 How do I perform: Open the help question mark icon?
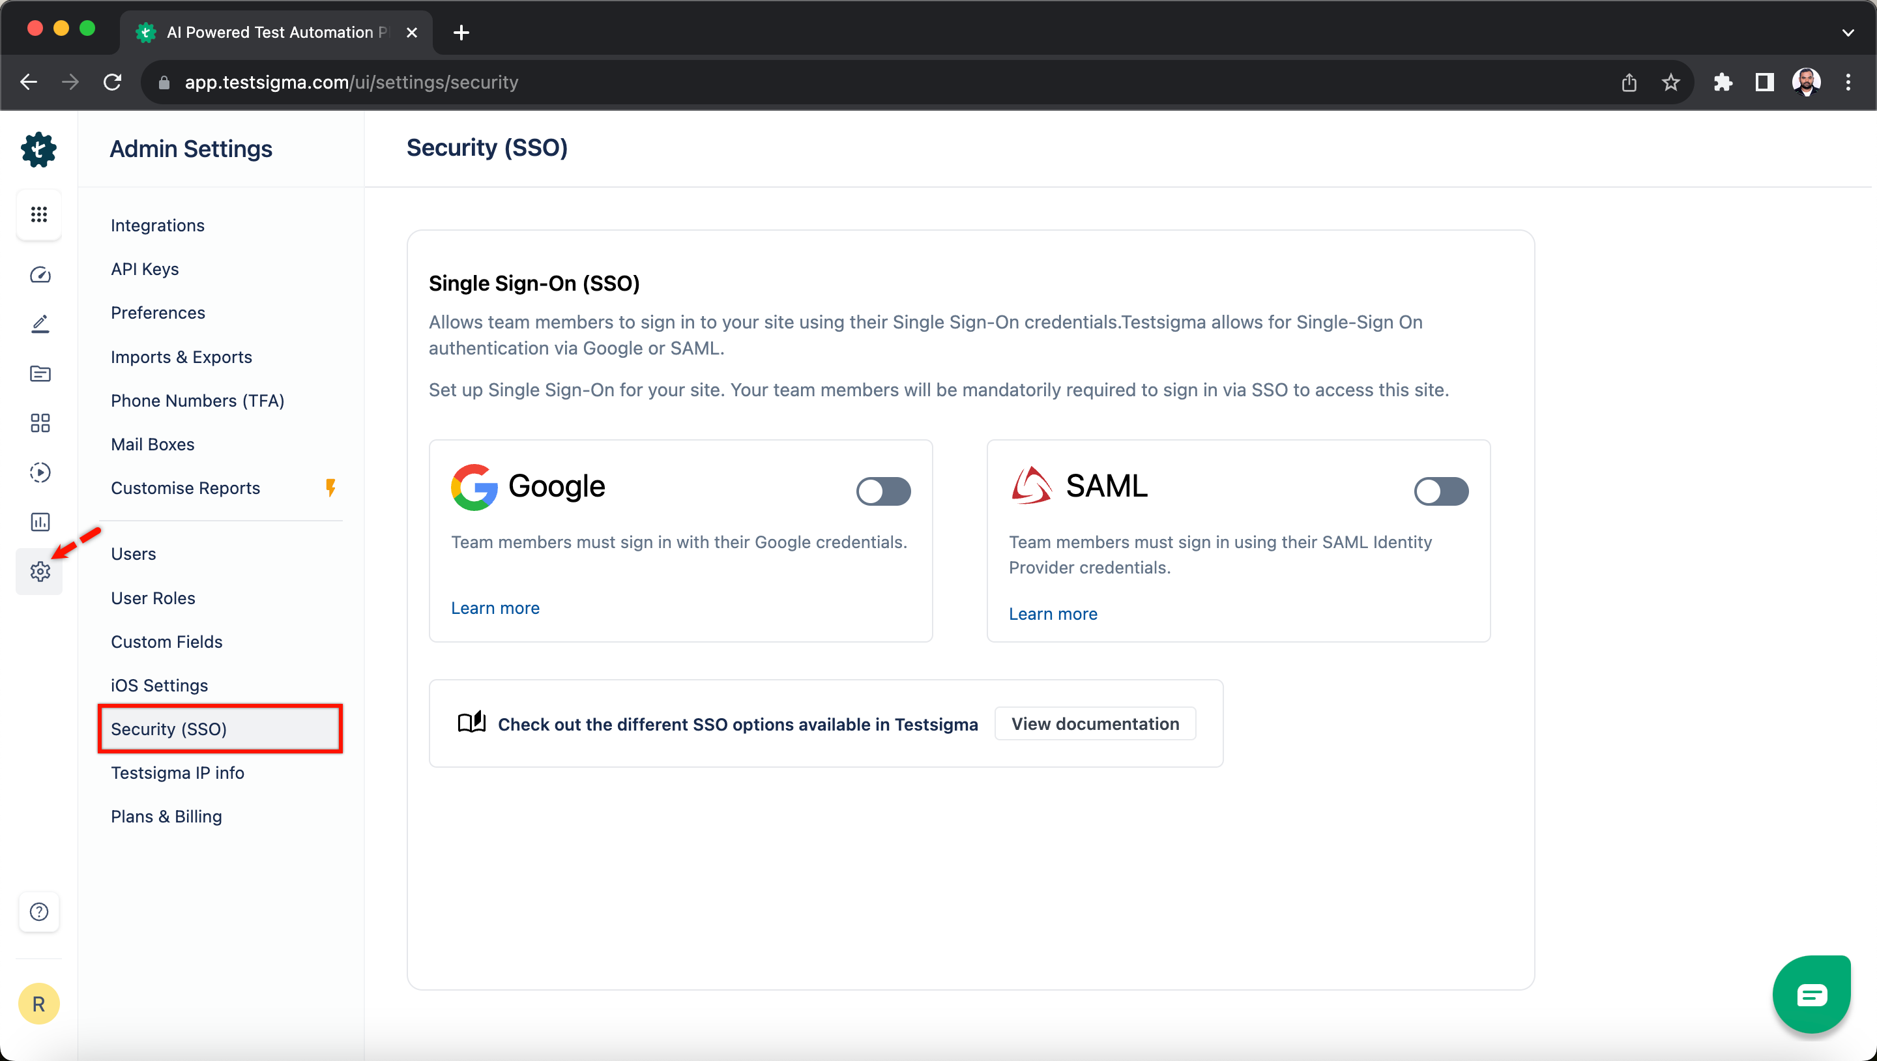(38, 912)
